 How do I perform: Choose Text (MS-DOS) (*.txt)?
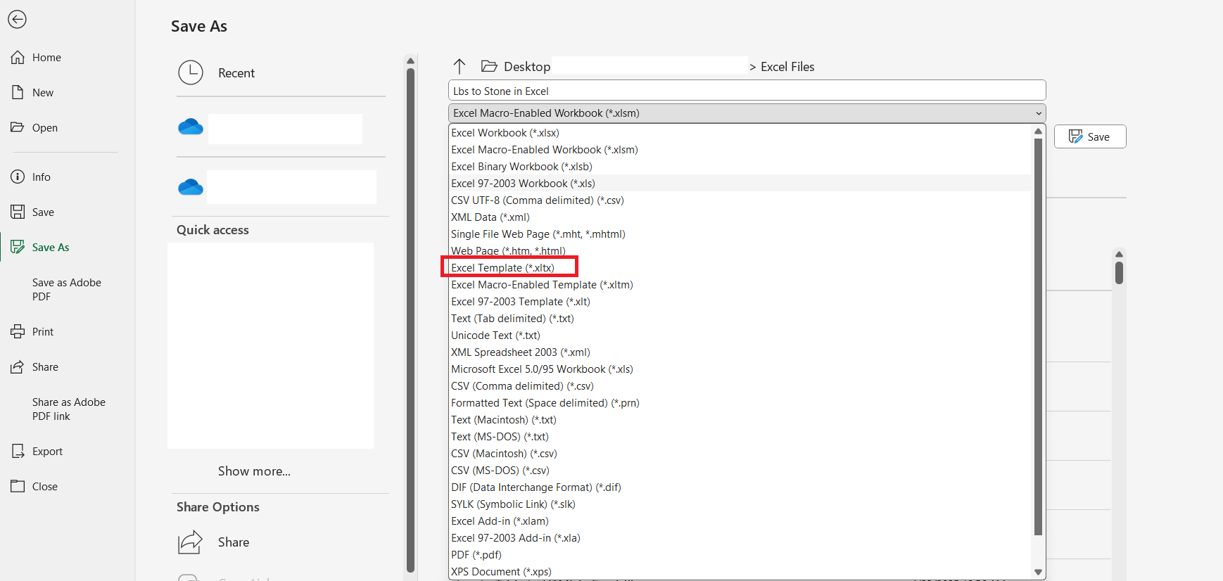740,437
